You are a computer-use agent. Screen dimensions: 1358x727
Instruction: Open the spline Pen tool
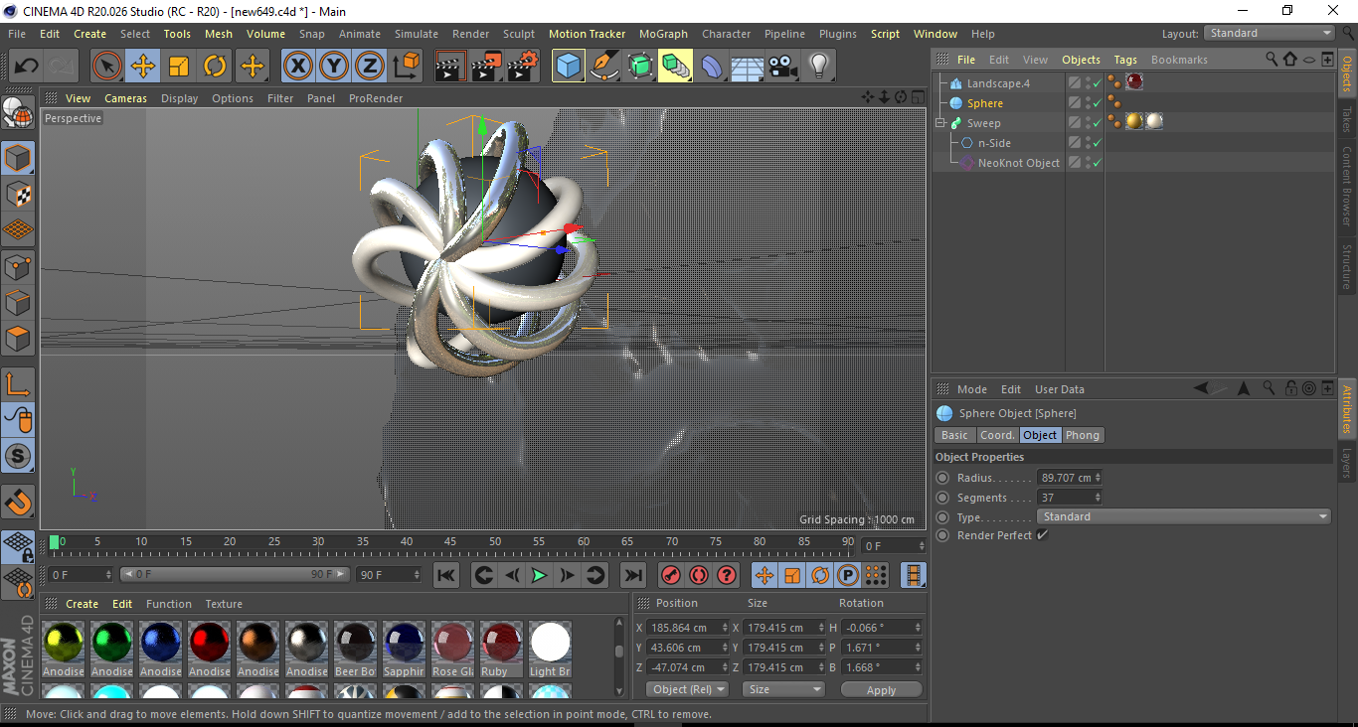[x=603, y=67]
